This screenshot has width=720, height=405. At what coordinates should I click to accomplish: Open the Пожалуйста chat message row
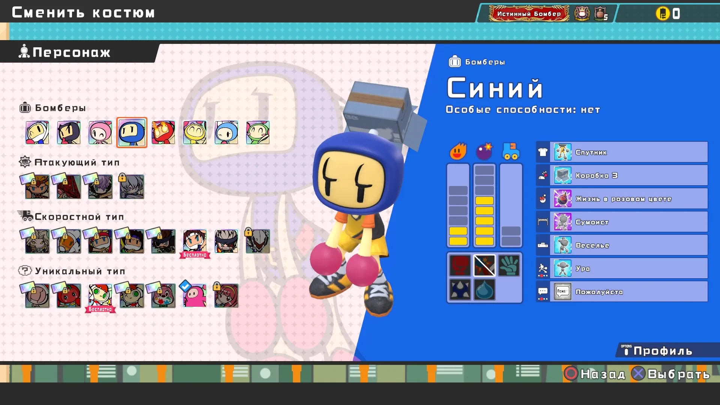coord(622,292)
